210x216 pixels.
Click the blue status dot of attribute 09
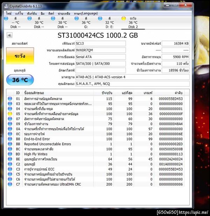10,124
